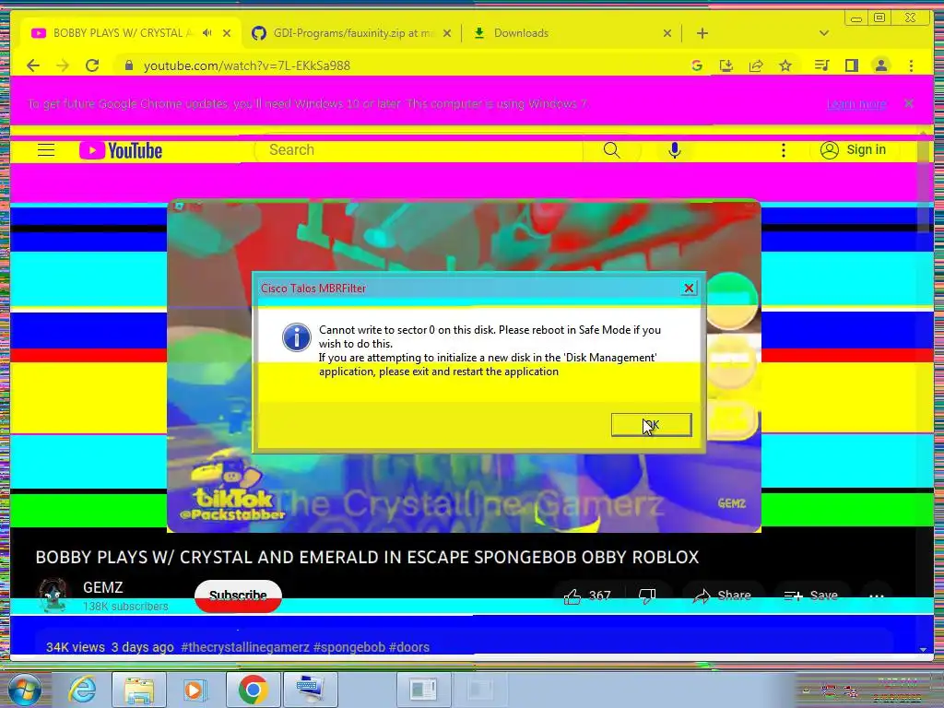The height and width of the screenshot is (708, 944).
Task: Like the video with 367 likes
Action: (587, 596)
